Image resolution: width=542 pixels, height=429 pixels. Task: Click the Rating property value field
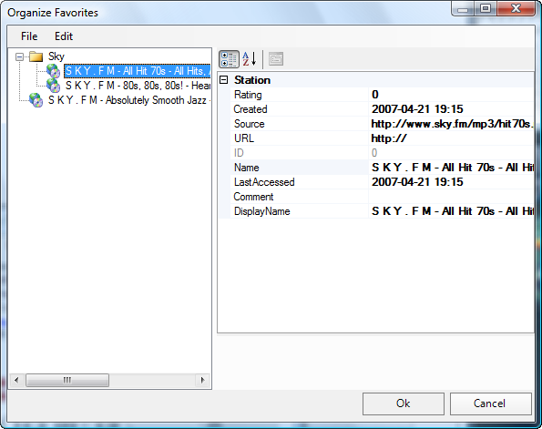pyautogui.click(x=452, y=95)
